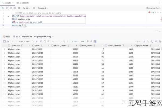Click the green typo check indicator
162x108 pixels.
[x=154, y=12]
